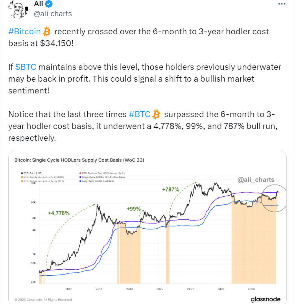Click the Ali display name
Screen dimensions: 295x304
pos(39,4)
